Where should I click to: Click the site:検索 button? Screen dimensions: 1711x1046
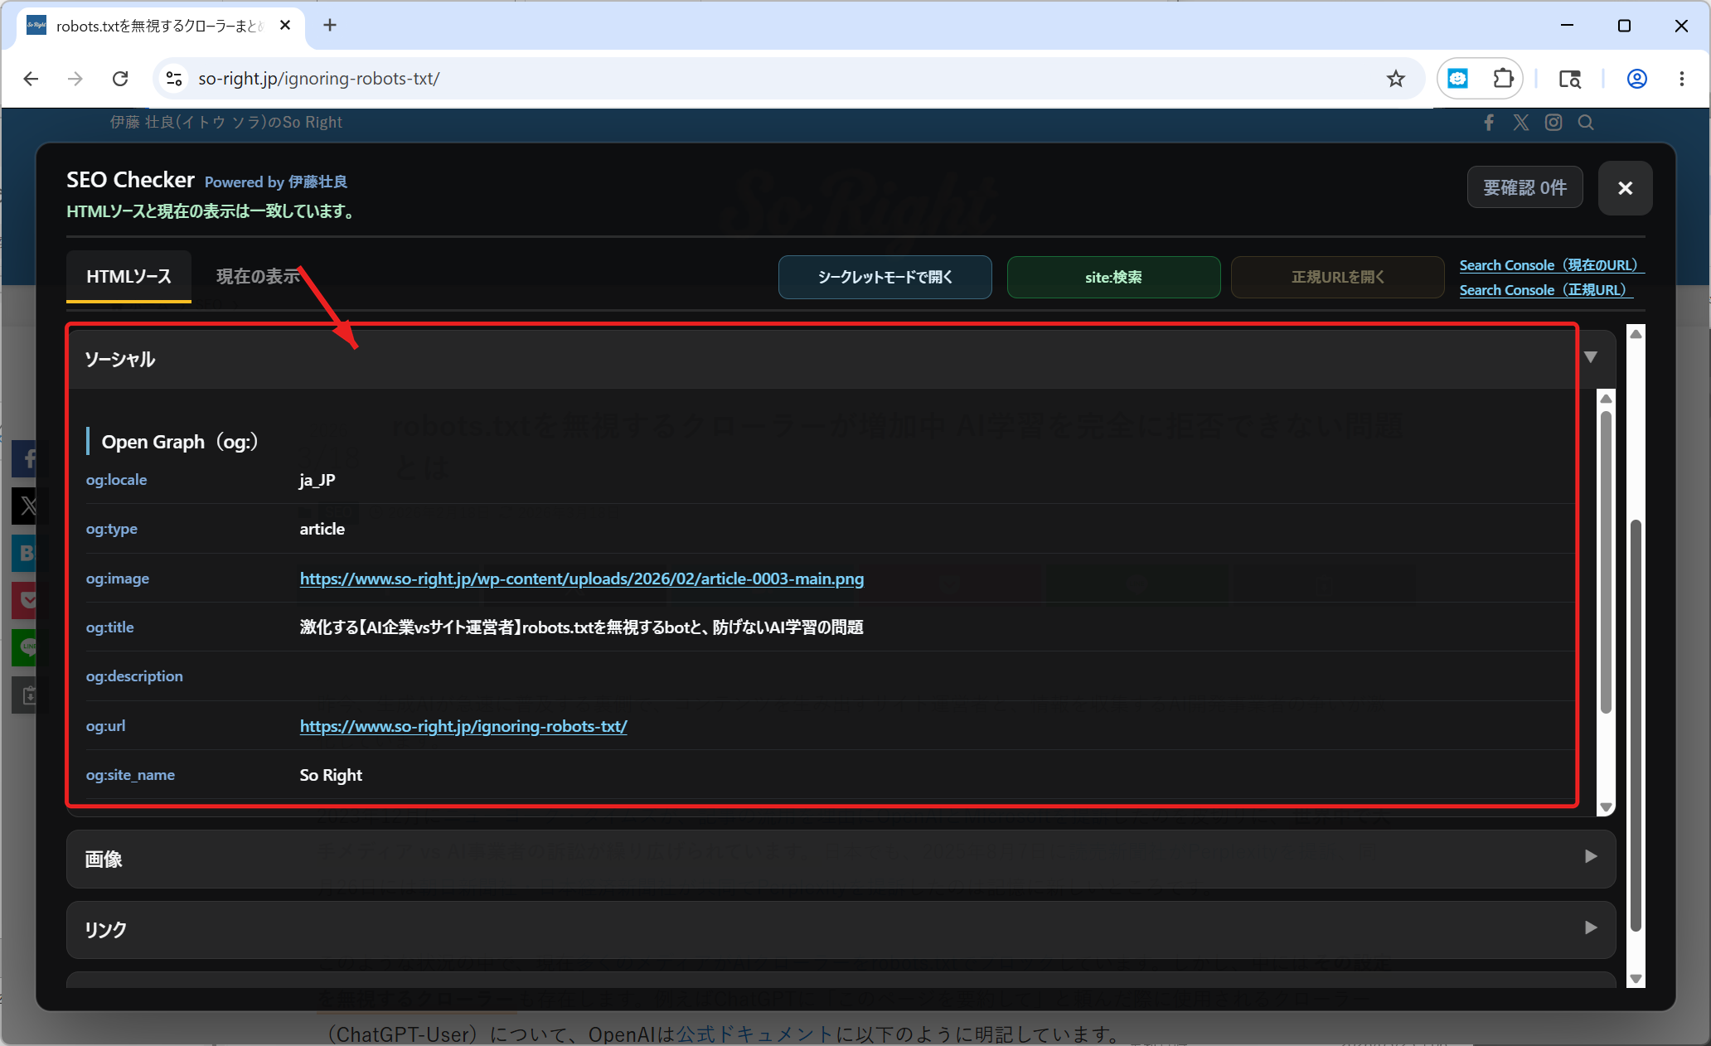tap(1113, 277)
